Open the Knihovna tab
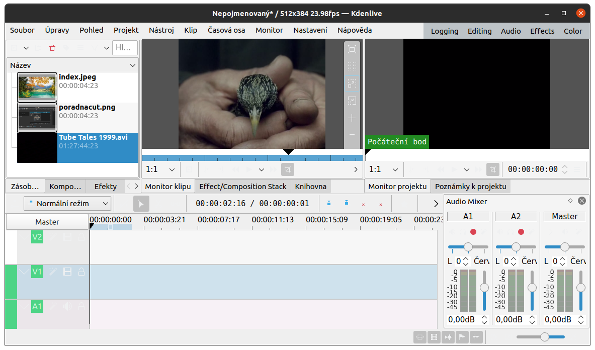 [x=310, y=187]
